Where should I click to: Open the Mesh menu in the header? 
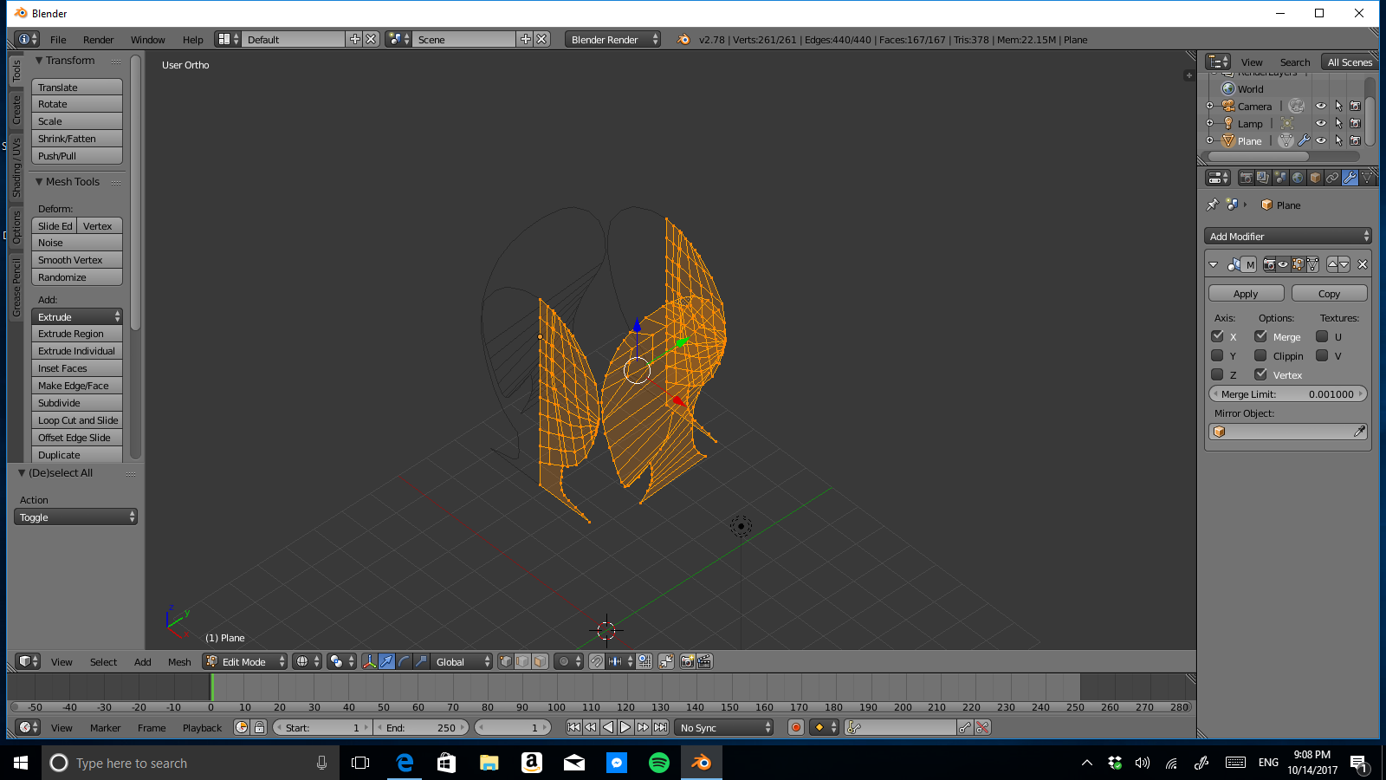click(x=178, y=661)
